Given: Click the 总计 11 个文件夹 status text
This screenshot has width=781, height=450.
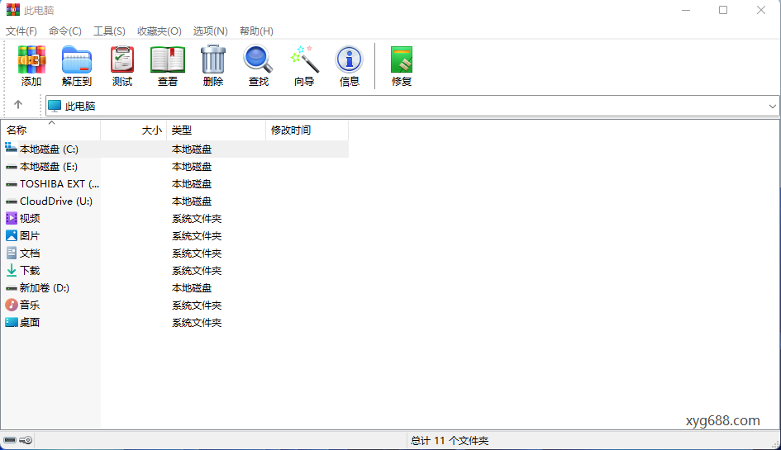Looking at the screenshot, I should point(450,441).
